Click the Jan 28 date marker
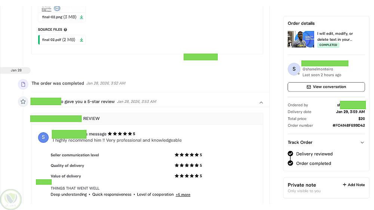 tap(16, 70)
